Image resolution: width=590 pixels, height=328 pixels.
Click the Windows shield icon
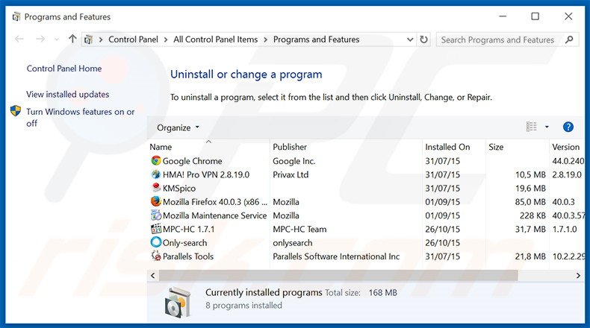(16, 111)
